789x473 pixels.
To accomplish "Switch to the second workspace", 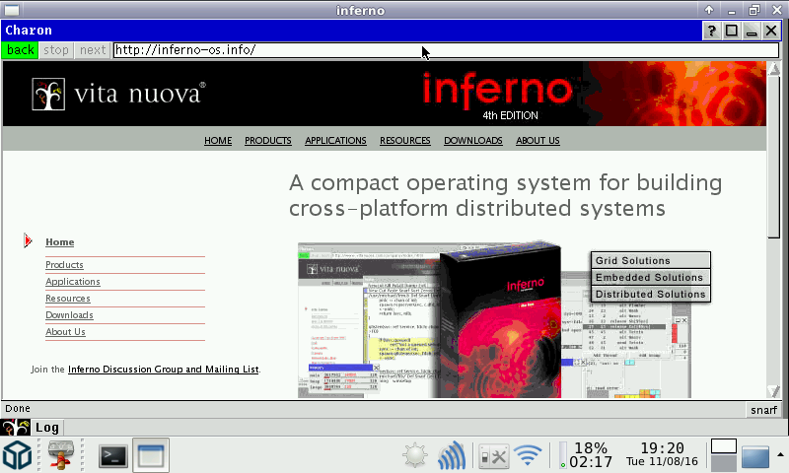I will 724,463.
